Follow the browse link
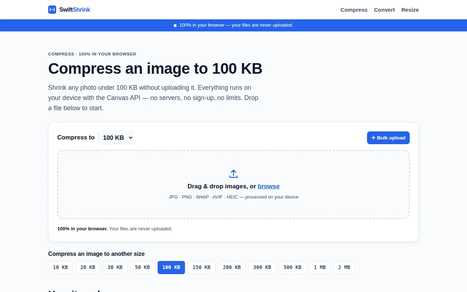467x292 pixels. point(269,186)
